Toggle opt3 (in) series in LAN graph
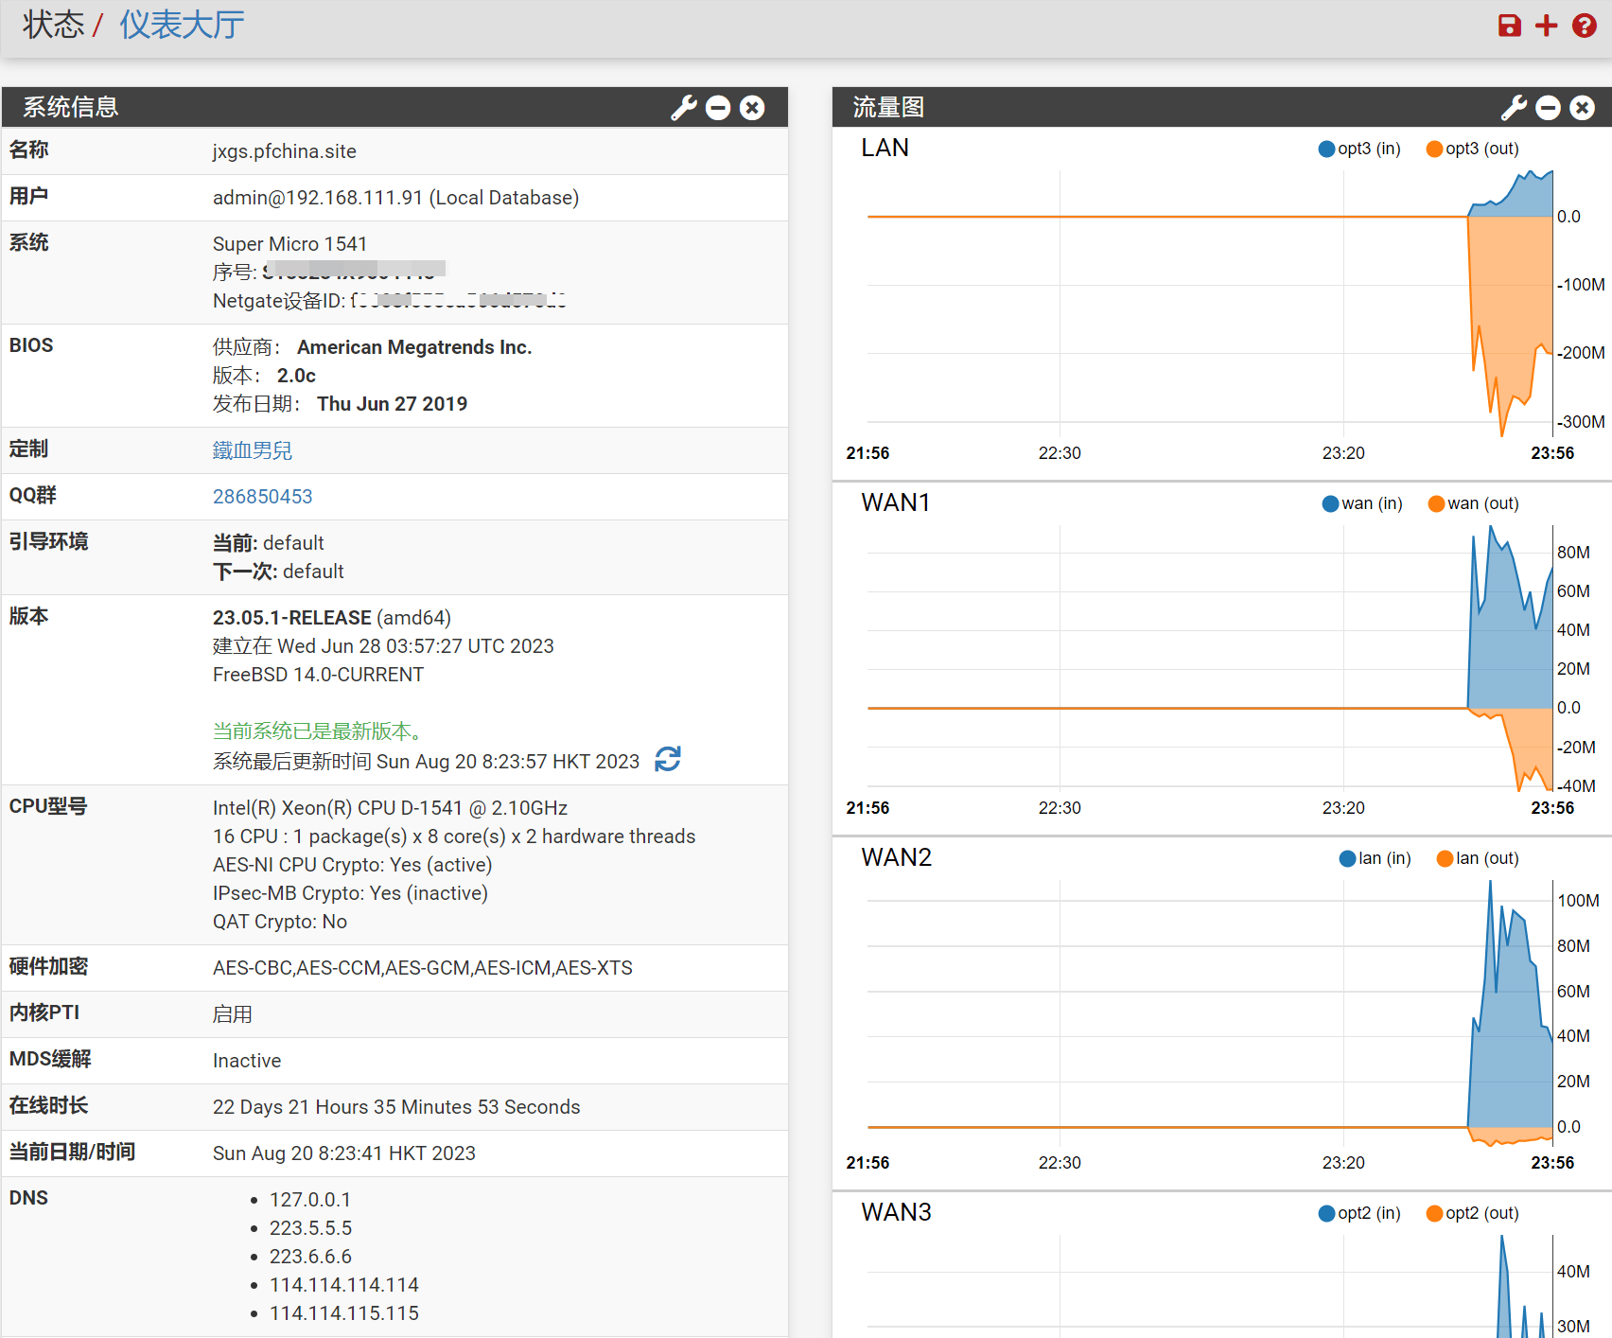The height and width of the screenshot is (1338, 1612). click(1359, 149)
